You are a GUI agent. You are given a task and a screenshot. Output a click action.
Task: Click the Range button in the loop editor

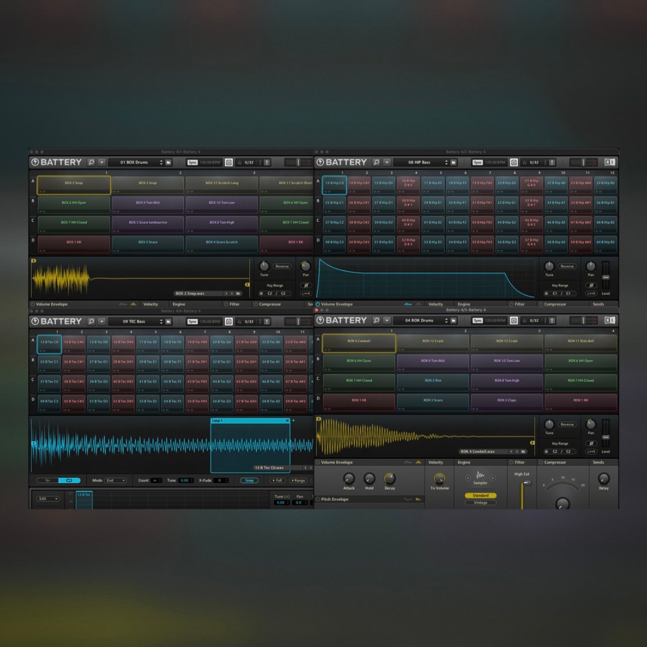pyautogui.click(x=298, y=480)
